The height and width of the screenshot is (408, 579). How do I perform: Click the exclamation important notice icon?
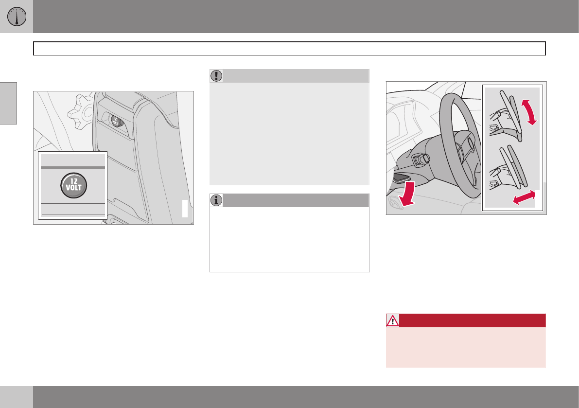(216, 76)
